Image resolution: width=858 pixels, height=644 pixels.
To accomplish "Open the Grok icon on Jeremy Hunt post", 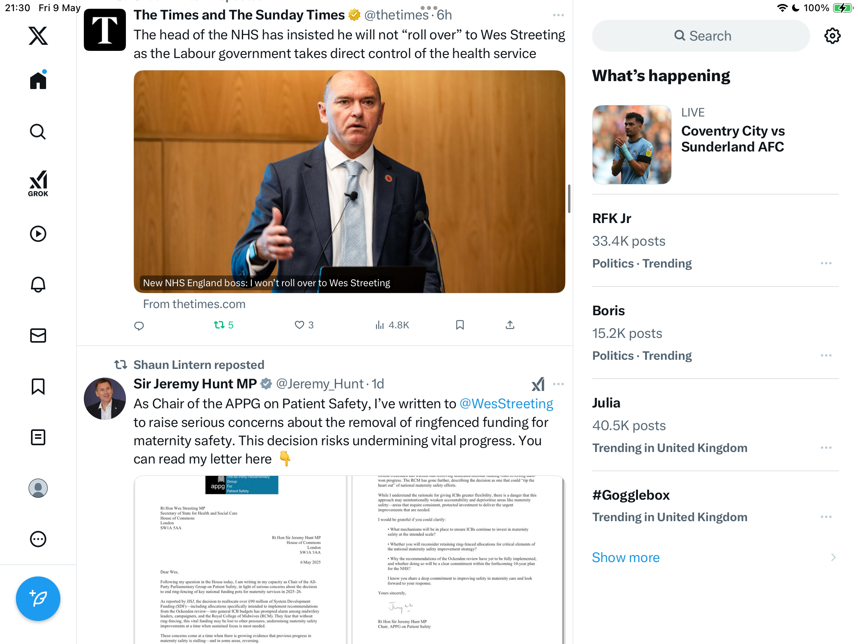I will pos(538,384).
